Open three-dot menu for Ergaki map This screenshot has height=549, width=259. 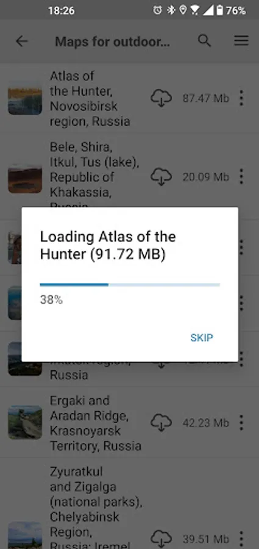tap(241, 423)
